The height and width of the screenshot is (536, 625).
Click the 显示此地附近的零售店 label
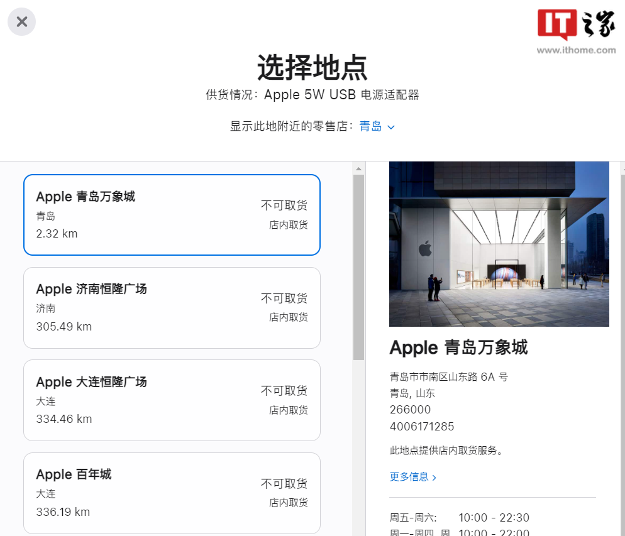pyautogui.click(x=291, y=126)
